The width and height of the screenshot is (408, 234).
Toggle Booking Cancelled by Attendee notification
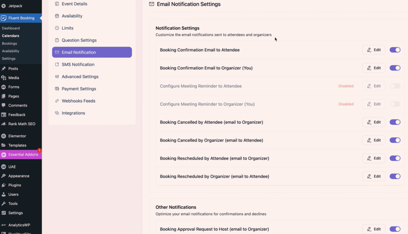pos(395,122)
